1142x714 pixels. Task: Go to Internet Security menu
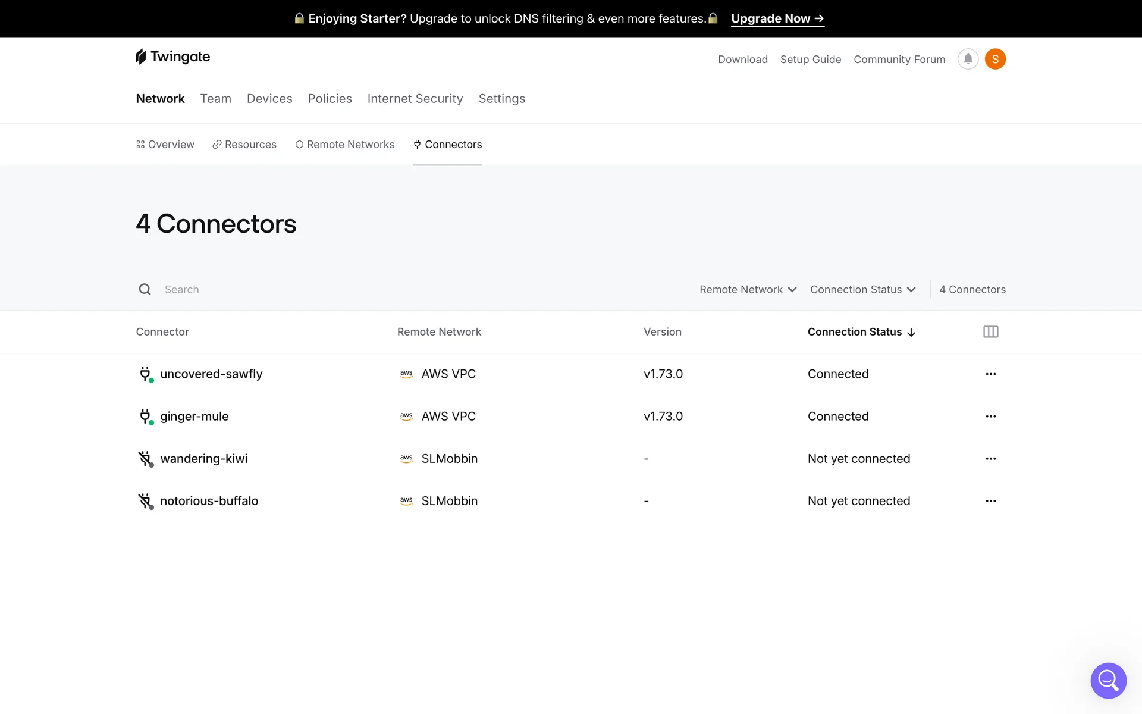point(415,99)
